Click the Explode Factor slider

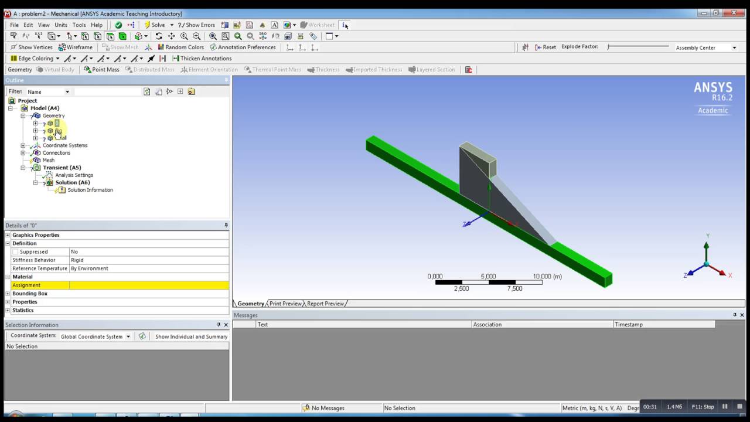pos(638,47)
